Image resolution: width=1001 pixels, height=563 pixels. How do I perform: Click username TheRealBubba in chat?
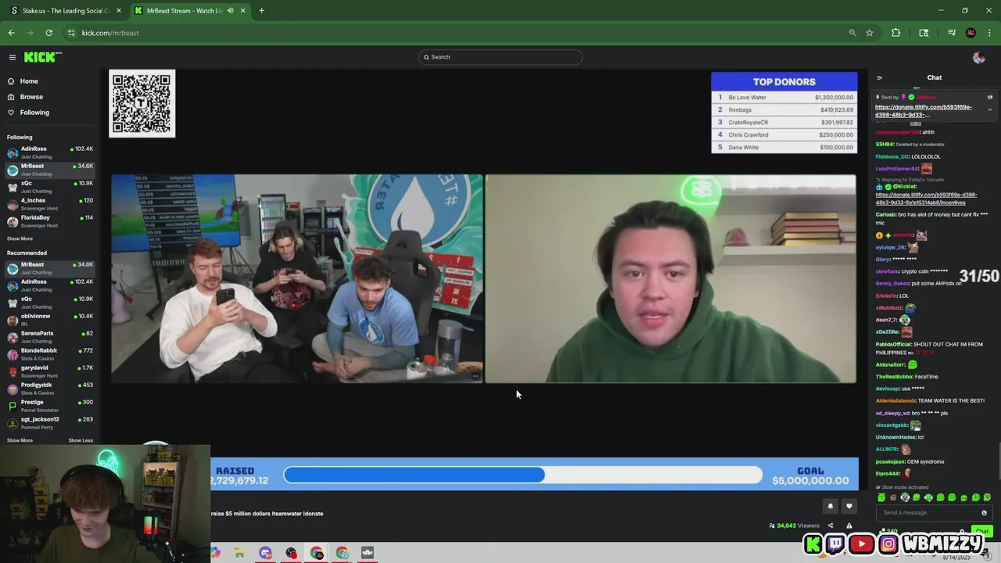coord(894,377)
